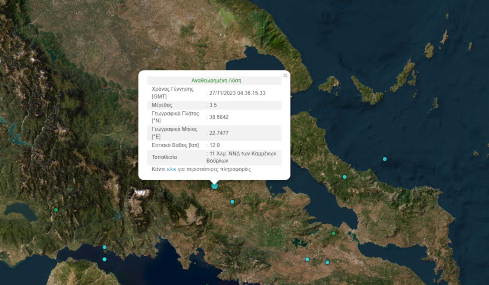
Task: Click the longitude value 22.7477
Action: [x=219, y=133]
